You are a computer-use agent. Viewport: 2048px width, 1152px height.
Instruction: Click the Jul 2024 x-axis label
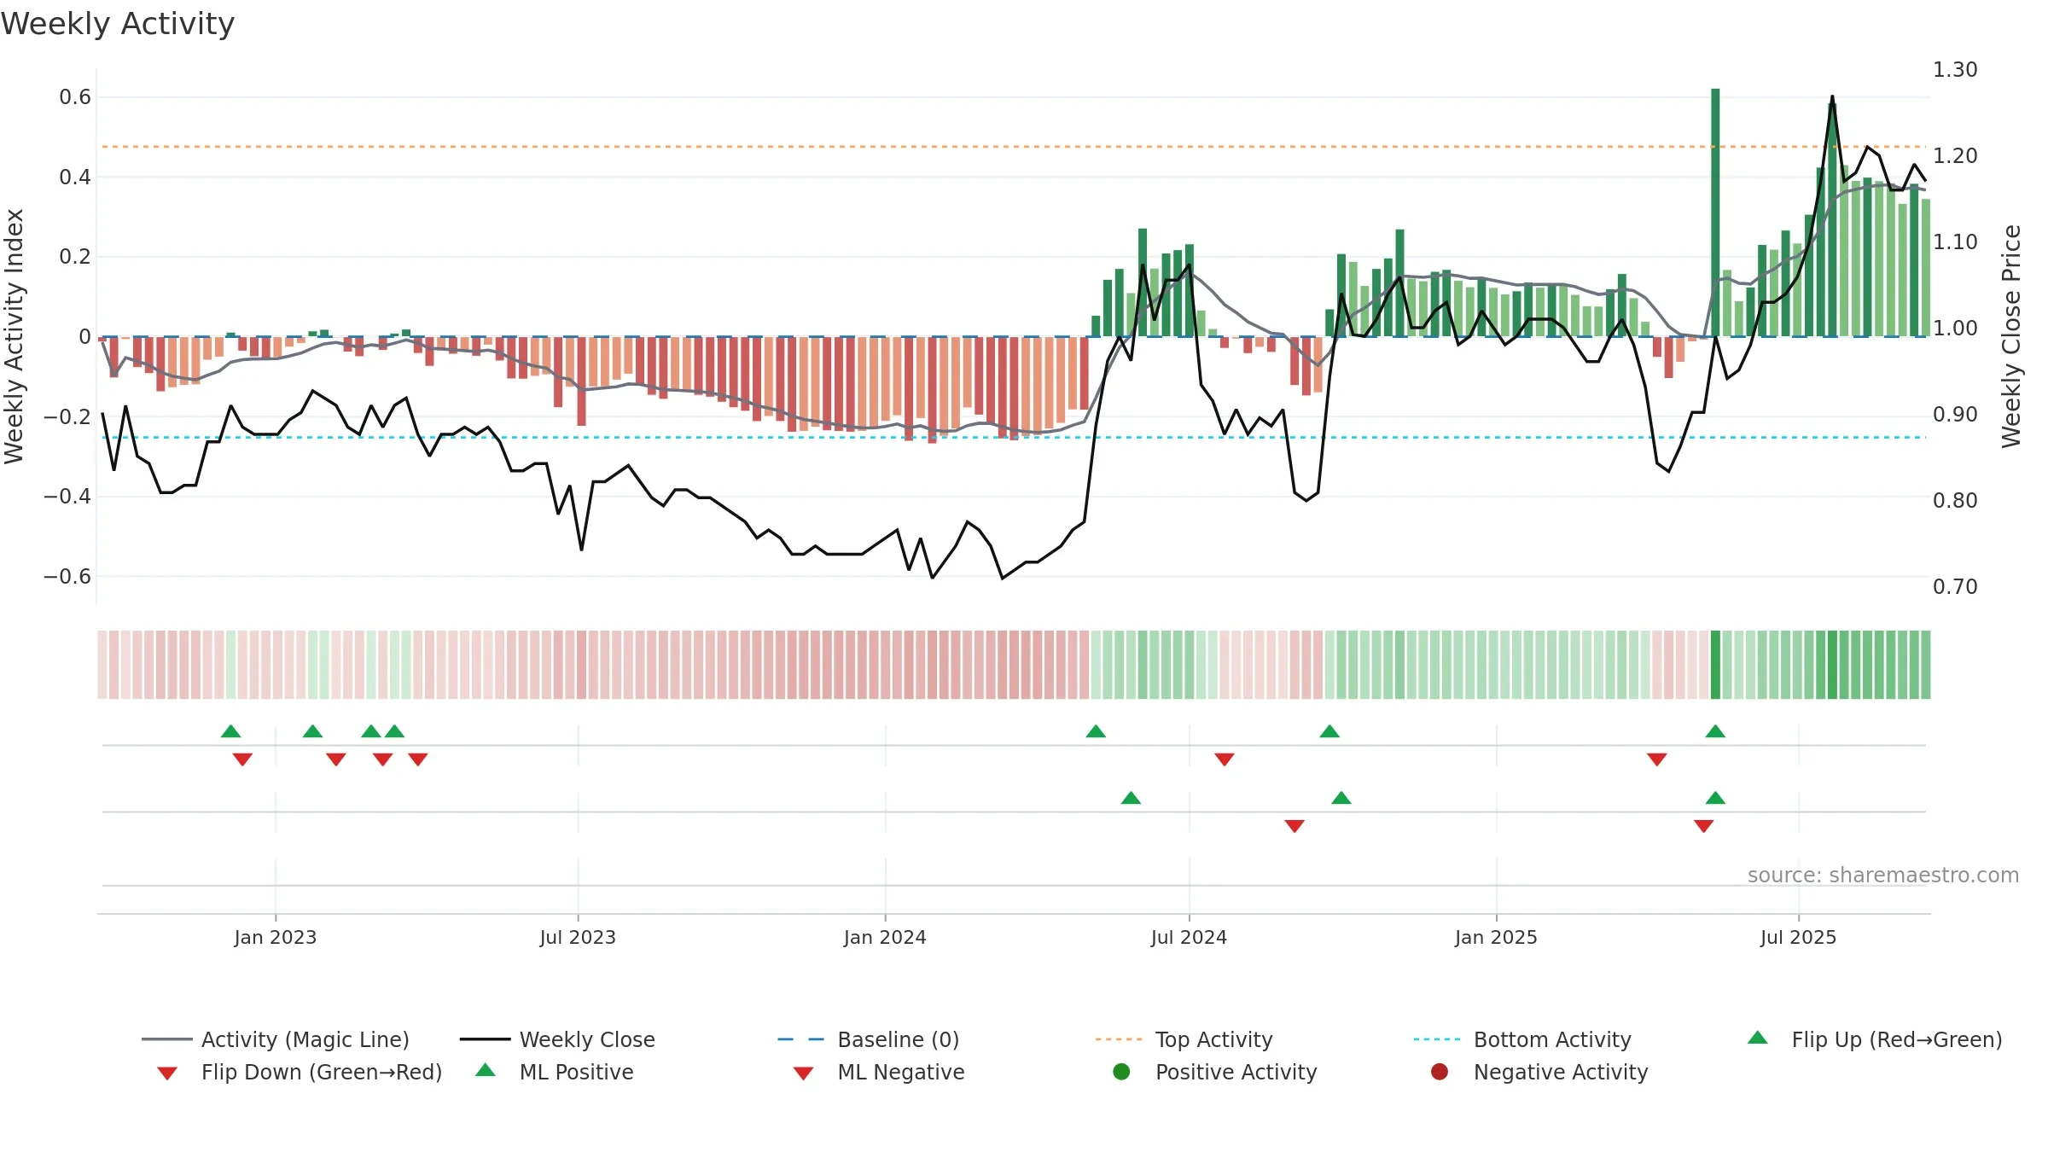1189,938
